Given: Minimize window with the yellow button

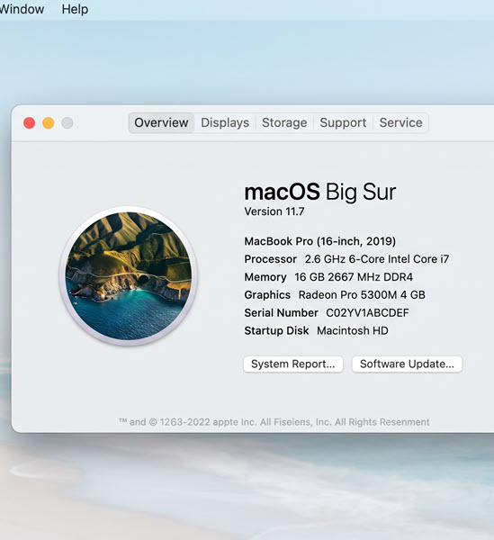Looking at the screenshot, I should (49, 123).
